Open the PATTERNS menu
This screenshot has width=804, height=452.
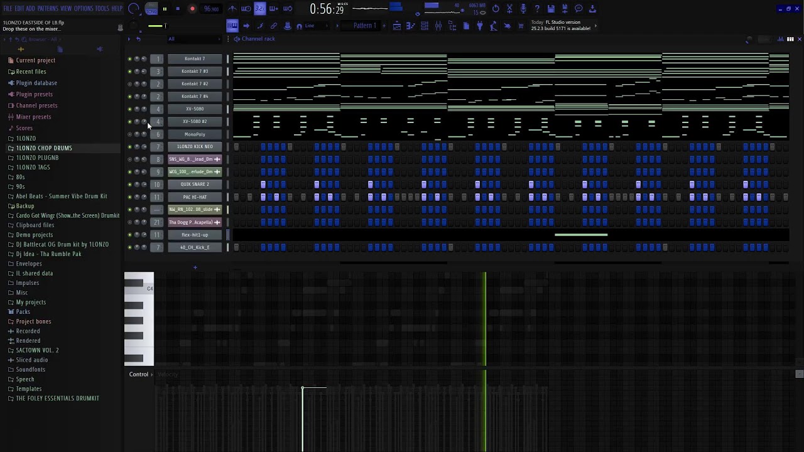click(48, 9)
